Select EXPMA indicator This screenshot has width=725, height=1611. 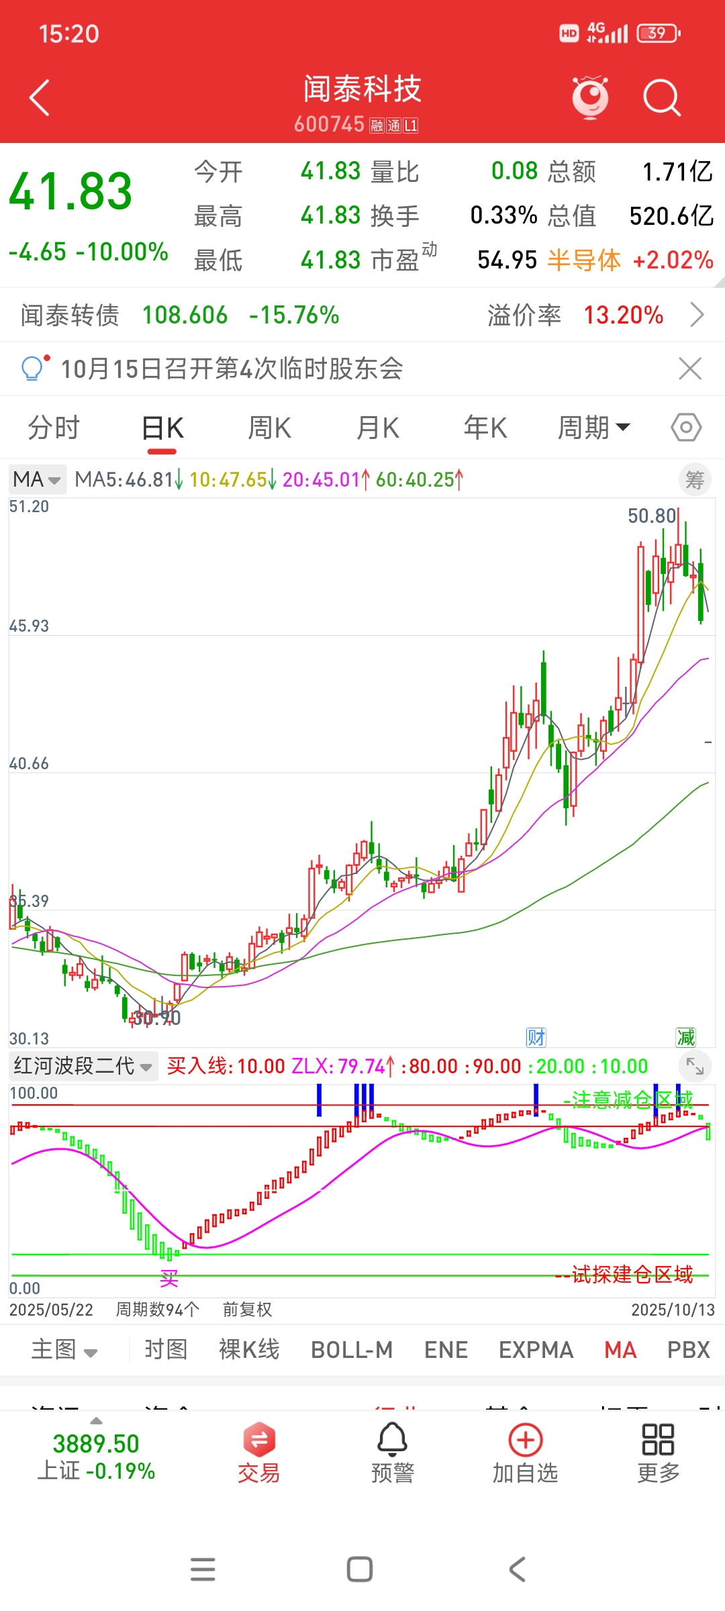click(x=536, y=1350)
